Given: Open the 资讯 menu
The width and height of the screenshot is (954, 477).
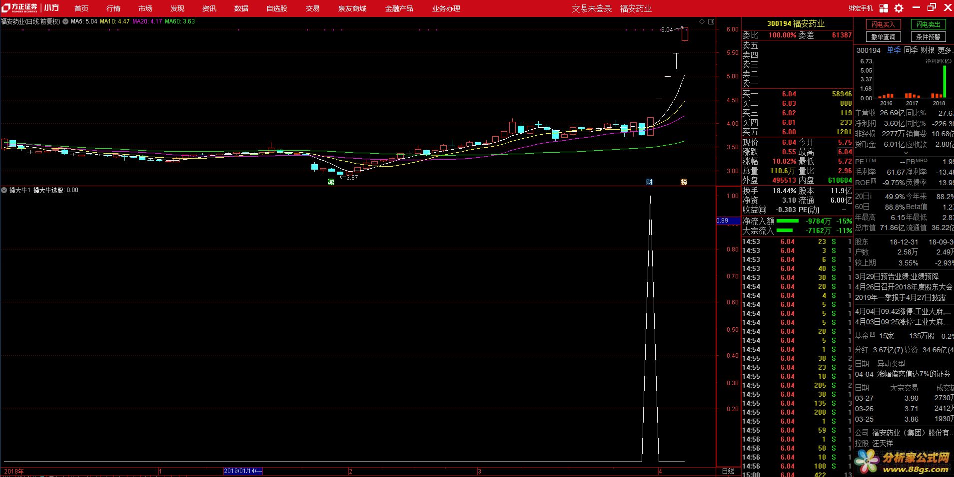Looking at the screenshot, I should coord(209,8).
